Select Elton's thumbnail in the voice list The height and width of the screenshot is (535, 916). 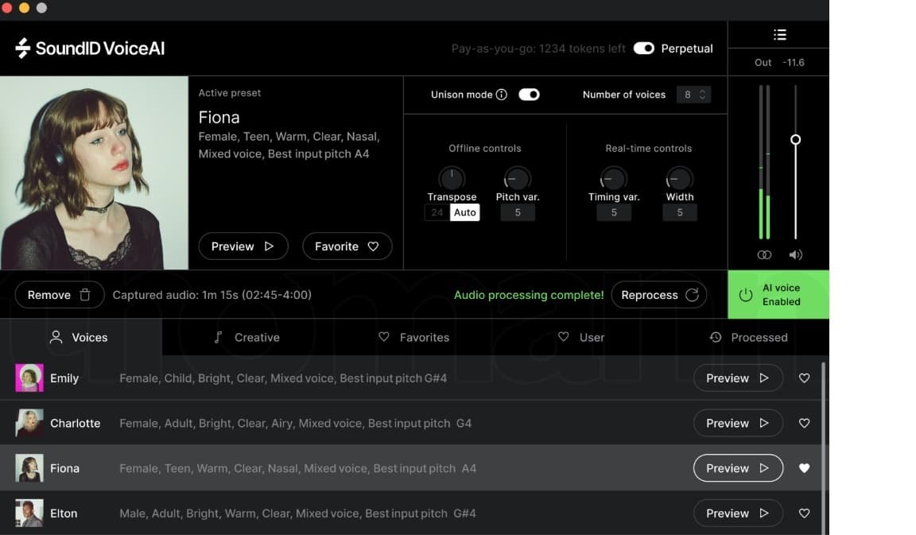pos(29,513)
